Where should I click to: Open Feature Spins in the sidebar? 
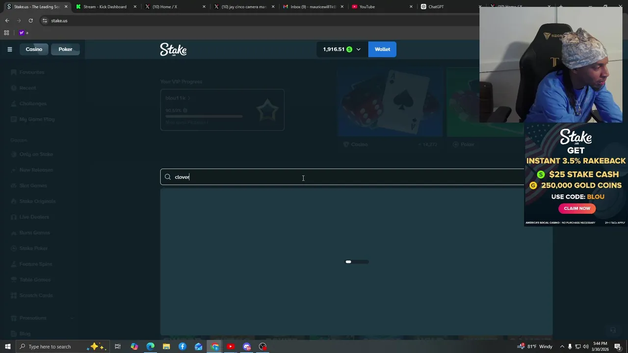35,264
